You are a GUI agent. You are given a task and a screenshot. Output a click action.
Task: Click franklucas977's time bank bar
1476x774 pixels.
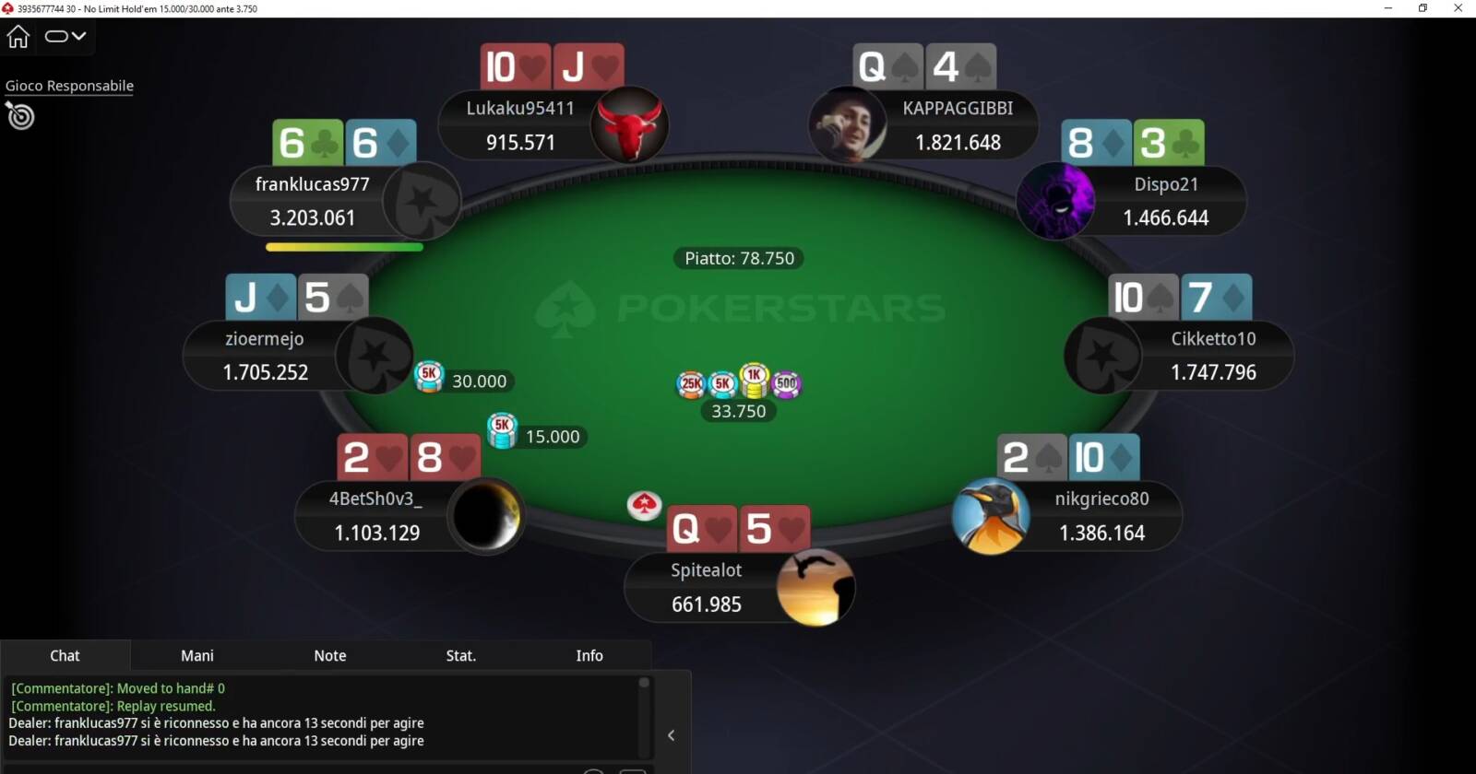pyautogui.click(x=344, y=247)
